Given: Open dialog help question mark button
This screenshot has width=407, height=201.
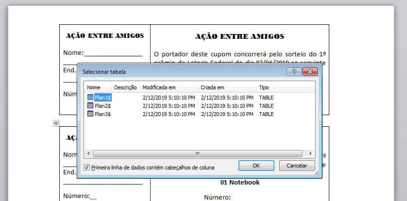Looking at the screenshot, I should 294,71.
